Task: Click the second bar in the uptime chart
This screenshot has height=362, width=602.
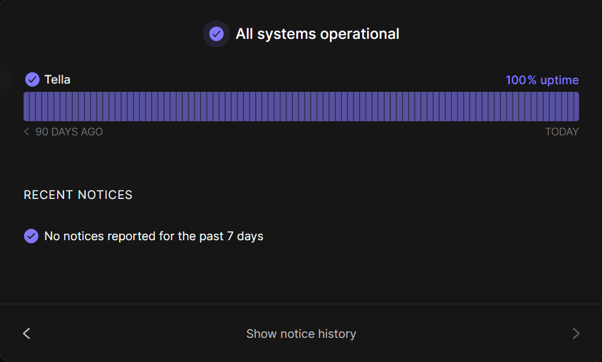Action: tap(32, 107)
